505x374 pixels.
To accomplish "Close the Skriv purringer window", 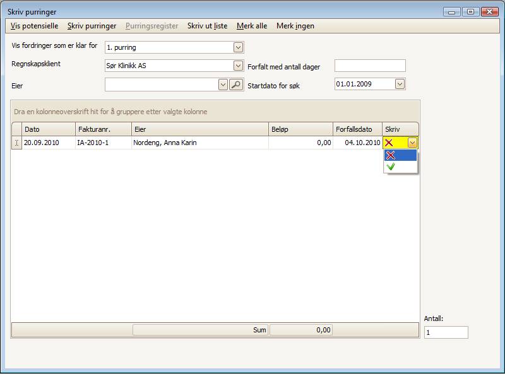I will tap(490, 12).
